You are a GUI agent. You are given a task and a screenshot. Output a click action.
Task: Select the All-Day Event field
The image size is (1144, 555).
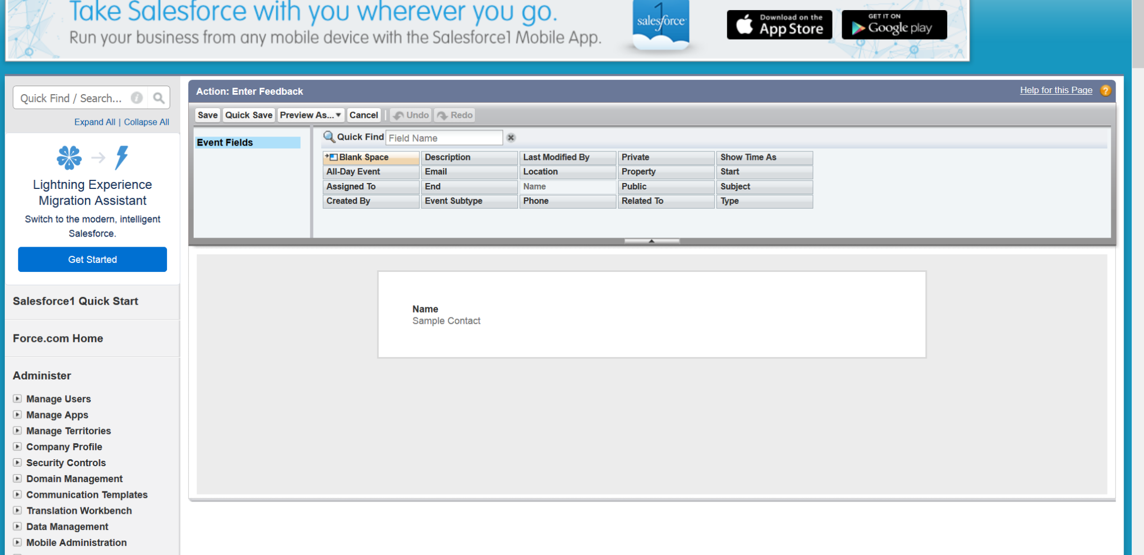pyautogui.click(x=371, y=172)
